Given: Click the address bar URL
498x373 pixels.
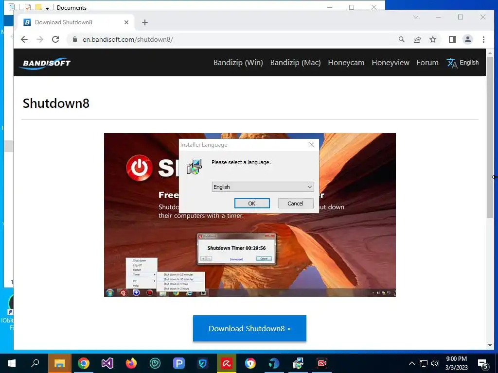Looking at the screenshot, I should coord(128,39).
